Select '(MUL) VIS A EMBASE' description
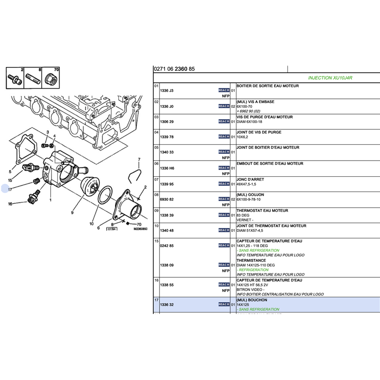 point(256,102)
